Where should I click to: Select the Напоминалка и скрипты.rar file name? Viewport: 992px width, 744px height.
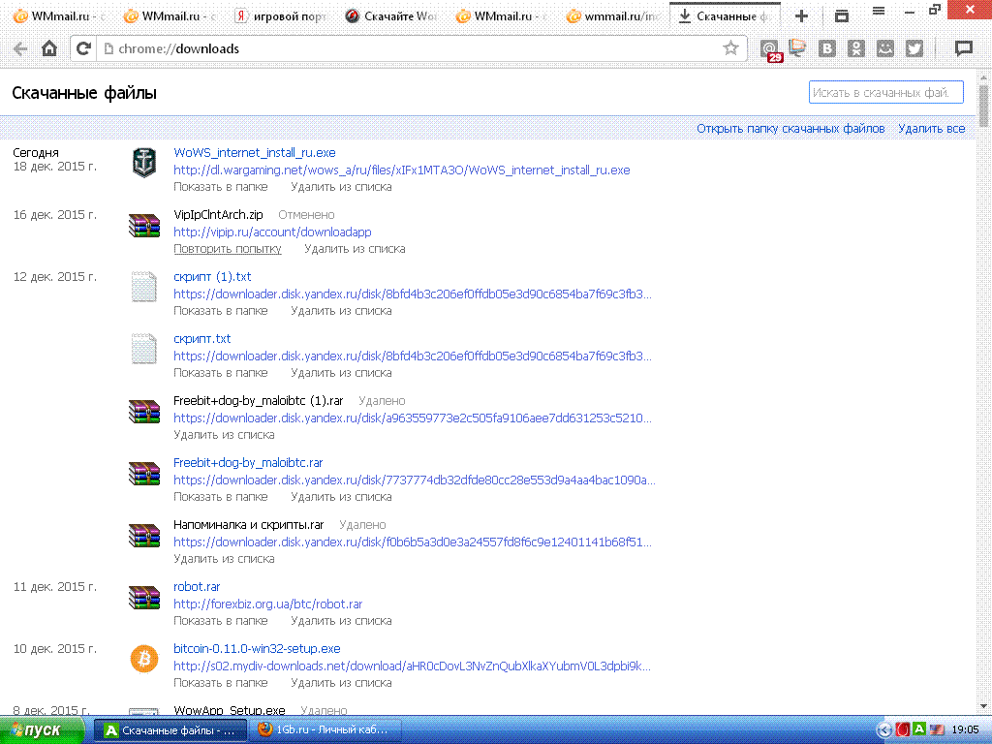[x=249, y=524]
